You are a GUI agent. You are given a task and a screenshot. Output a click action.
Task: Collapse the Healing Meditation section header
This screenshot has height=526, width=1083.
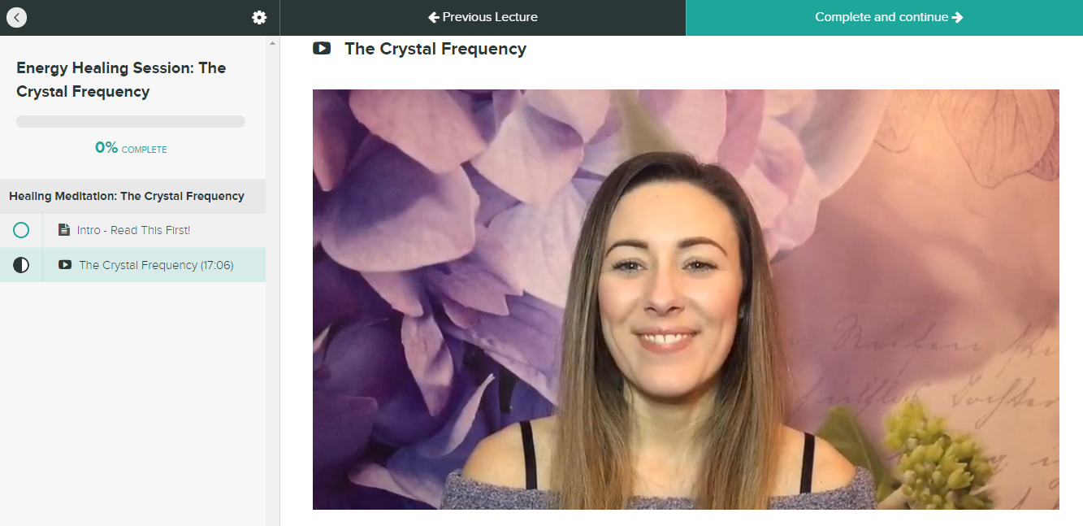pyautogui.click(x=133, y=196)
